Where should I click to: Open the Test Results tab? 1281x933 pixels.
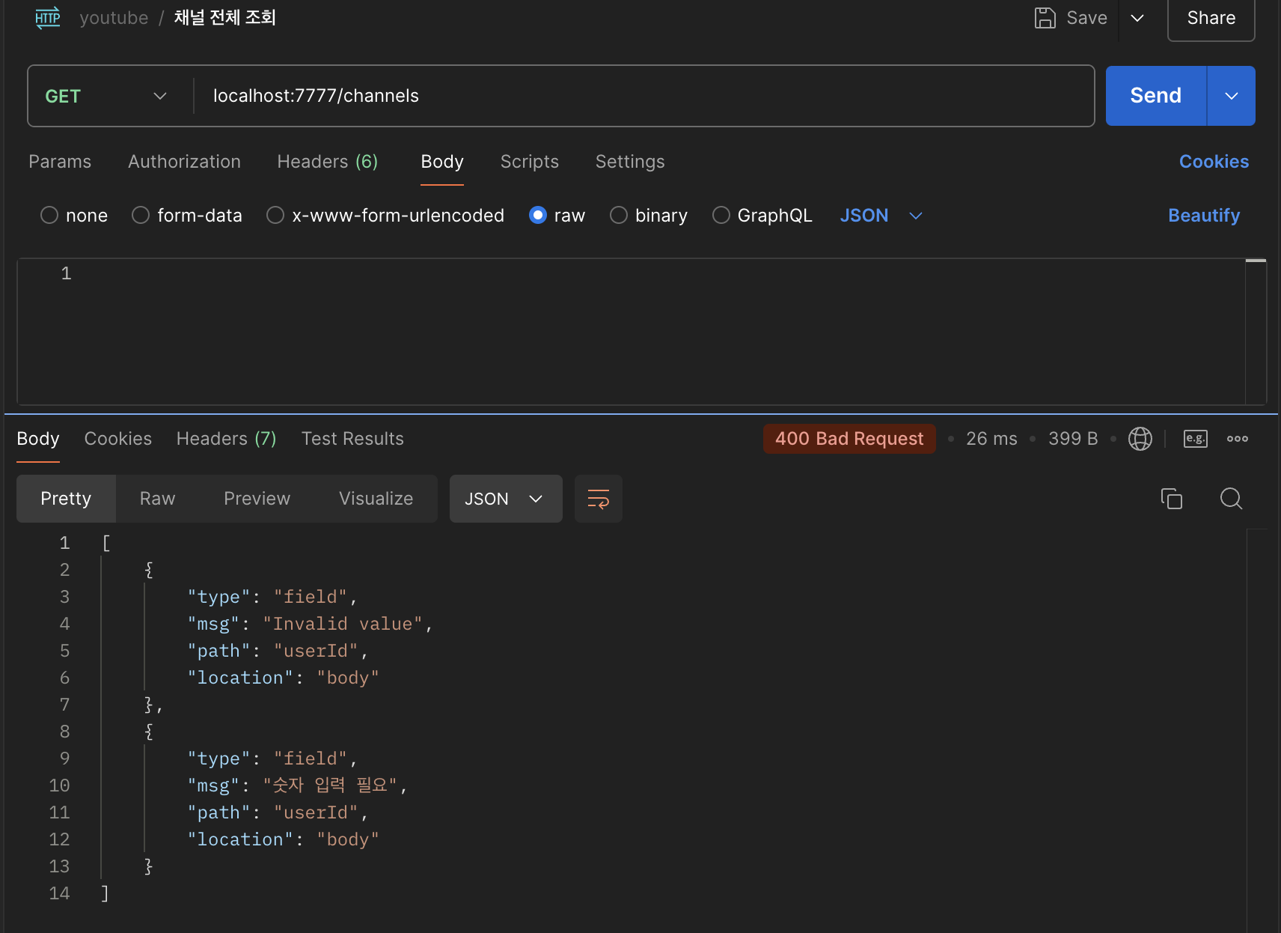(352, 439)
